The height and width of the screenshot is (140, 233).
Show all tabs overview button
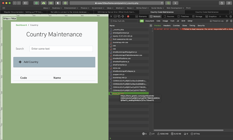coord(229,3)
